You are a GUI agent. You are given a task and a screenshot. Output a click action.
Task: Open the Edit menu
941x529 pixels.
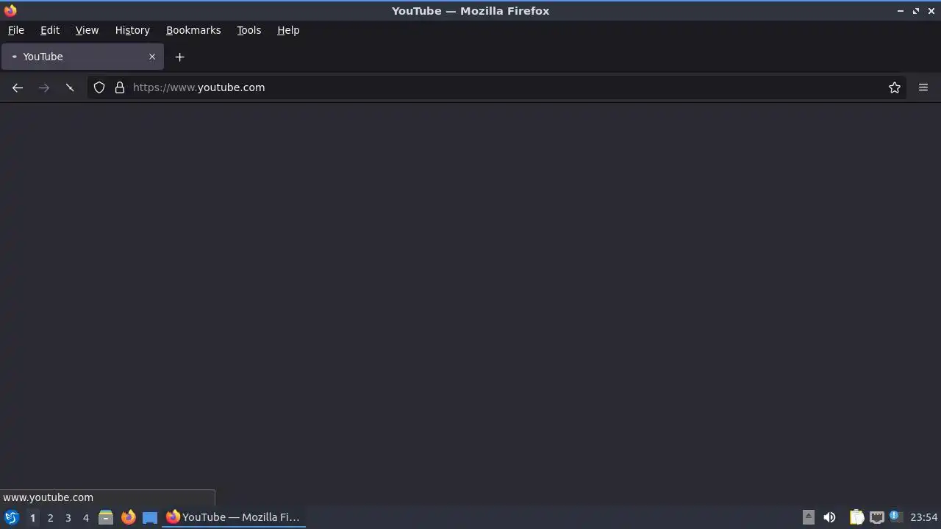click(50, 30)
